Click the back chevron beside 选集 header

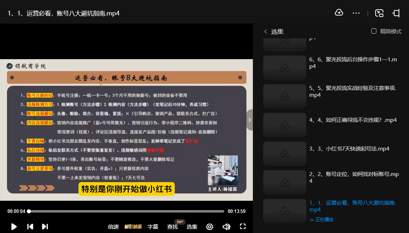(x=265, y=32)
